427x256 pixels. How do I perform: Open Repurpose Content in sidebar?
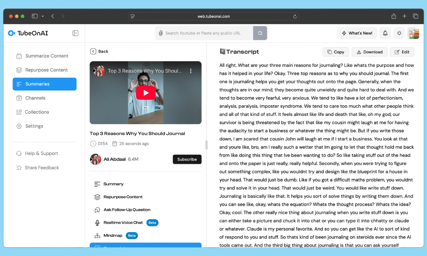pyautogui.click(x=44, y=70)
